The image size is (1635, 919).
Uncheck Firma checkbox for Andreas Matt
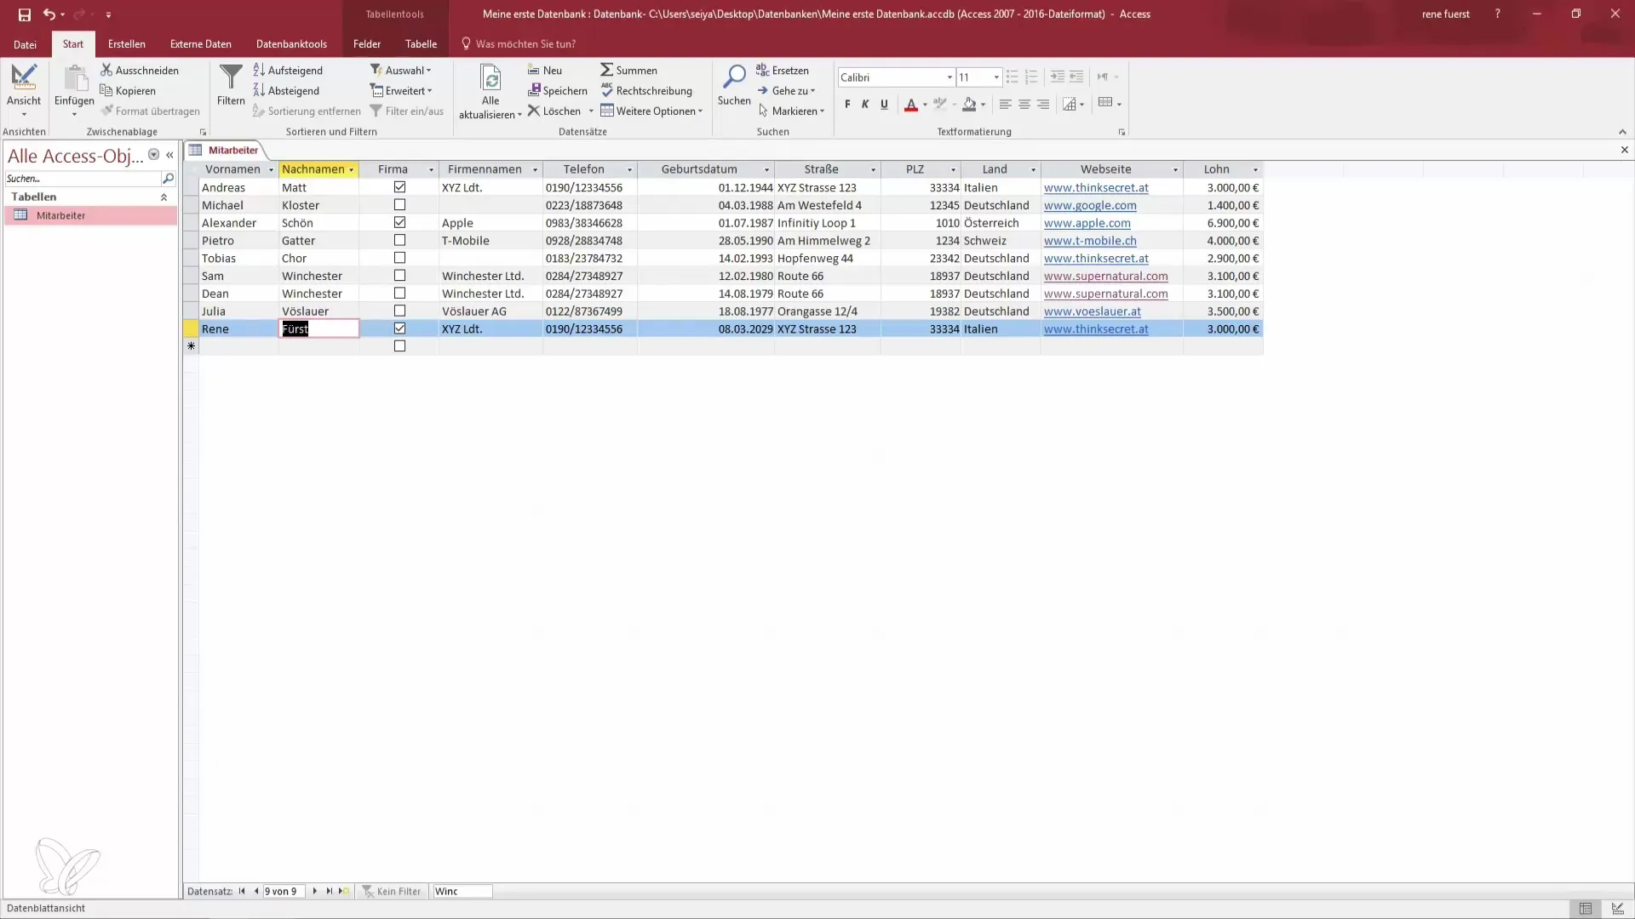(399, 187)
